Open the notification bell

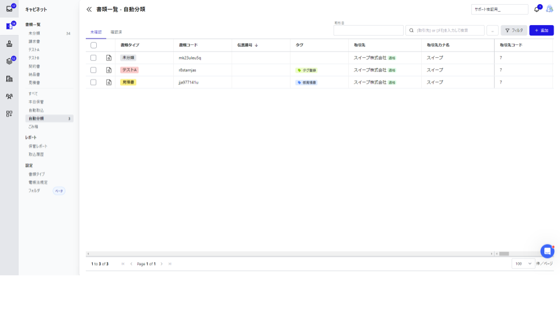537,9
